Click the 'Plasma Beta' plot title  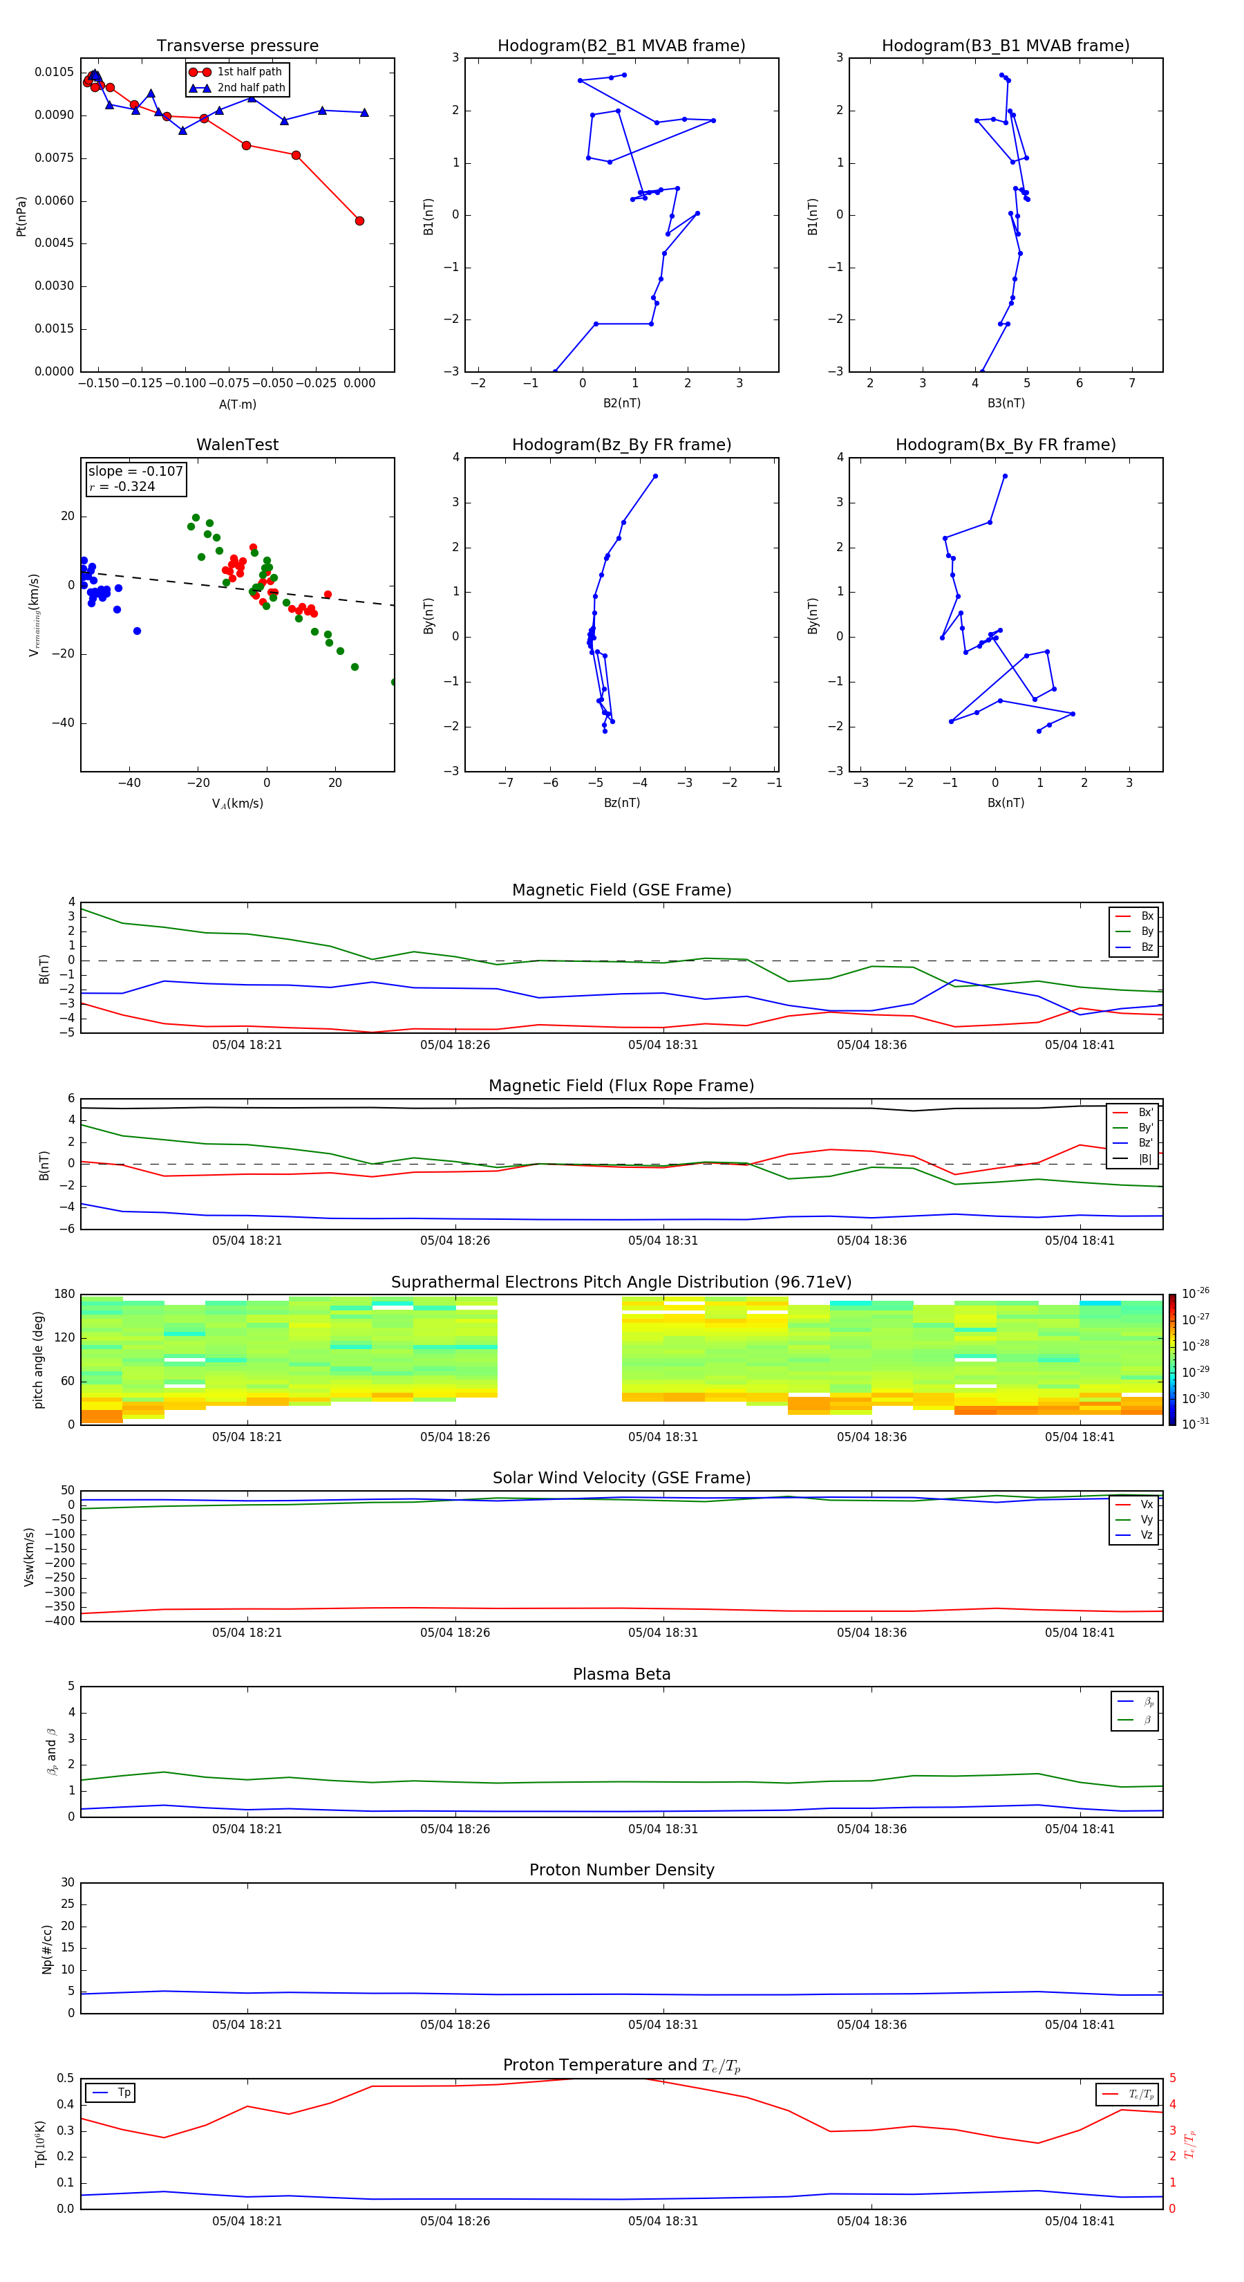click(x=621, y=1674)
